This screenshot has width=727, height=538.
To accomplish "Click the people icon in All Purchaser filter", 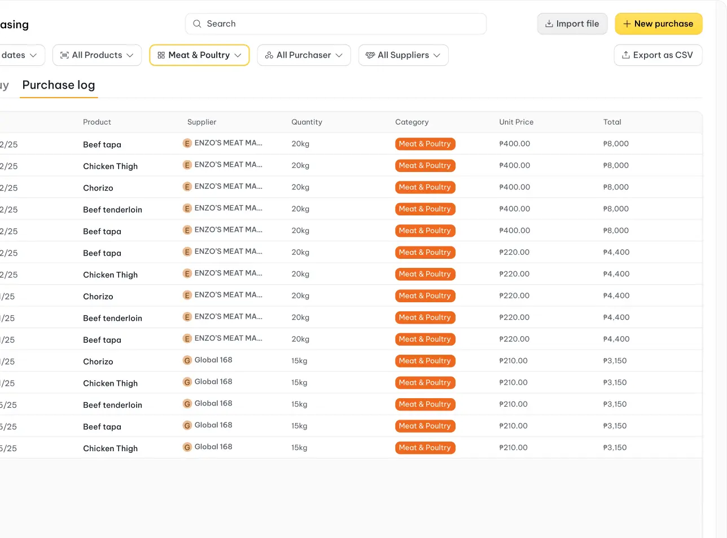I will [x=269, y=55].
